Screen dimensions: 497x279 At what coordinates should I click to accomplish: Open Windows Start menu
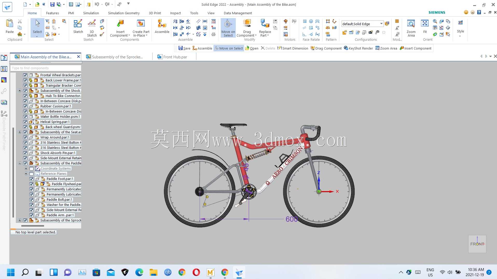click(11, 272)
